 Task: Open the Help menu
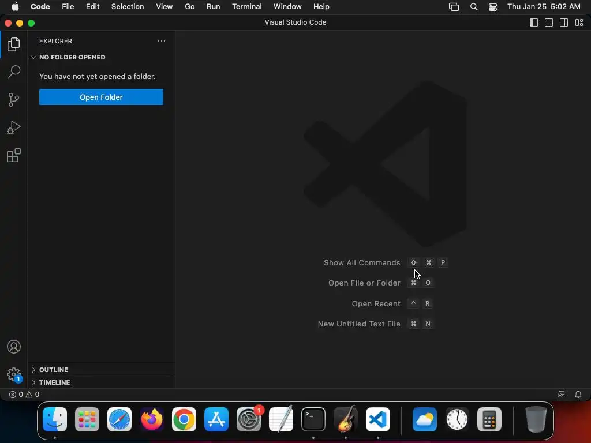[x=321, y=7]
